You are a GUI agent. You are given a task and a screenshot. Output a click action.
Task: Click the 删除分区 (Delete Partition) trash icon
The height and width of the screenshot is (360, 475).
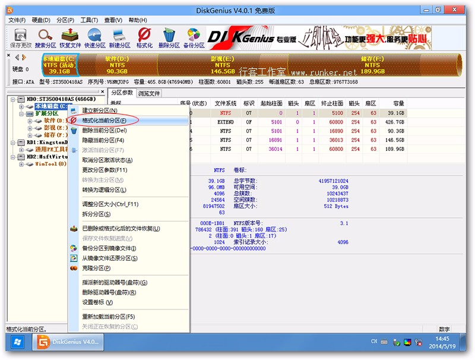(x=169, y=38)
